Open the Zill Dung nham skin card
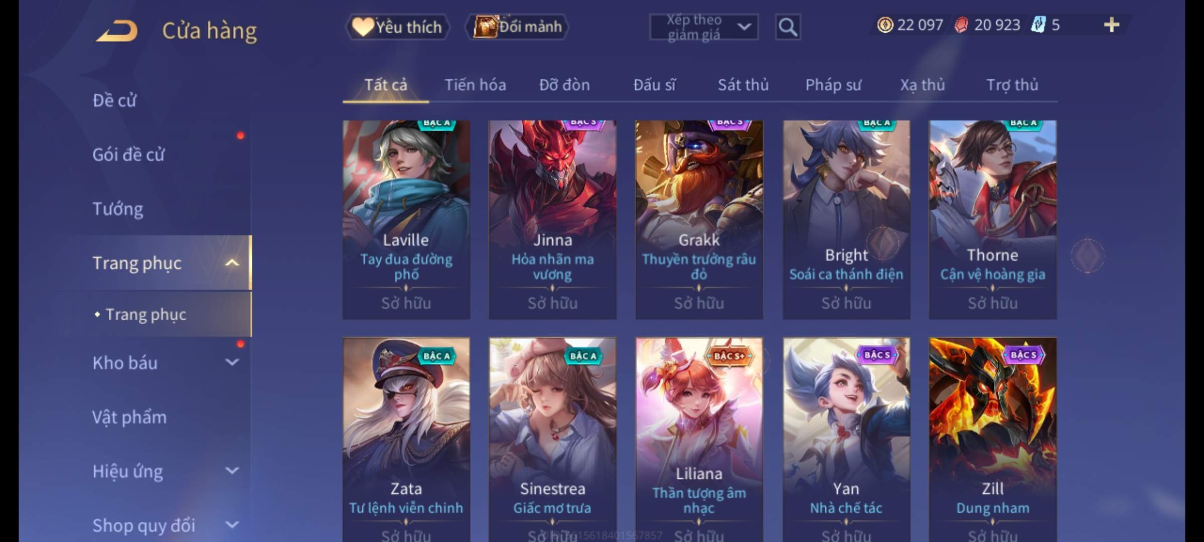This screenshot has width=1204, height=542. point(992,440)
